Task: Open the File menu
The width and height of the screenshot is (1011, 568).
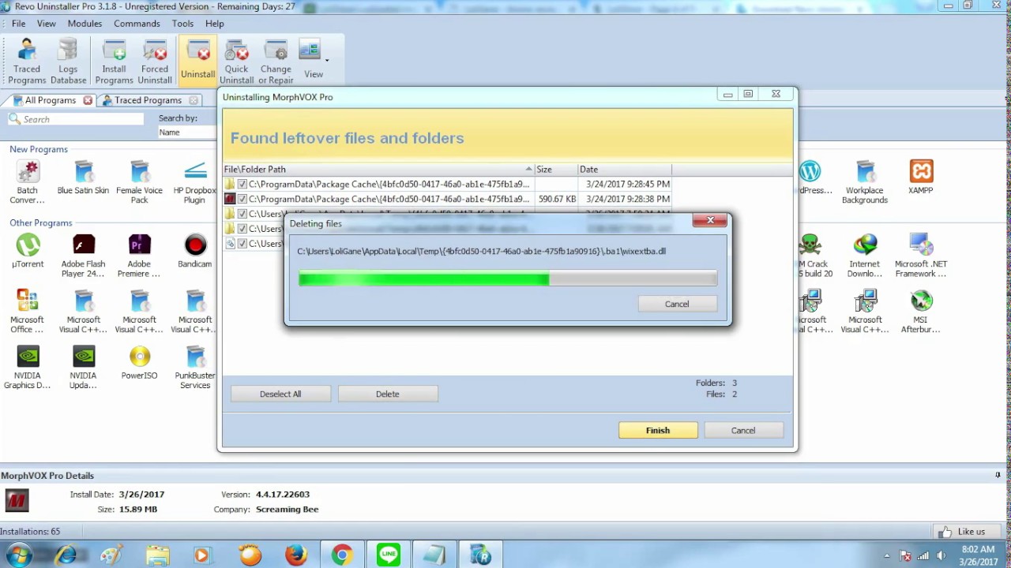Action: (18, 24)
